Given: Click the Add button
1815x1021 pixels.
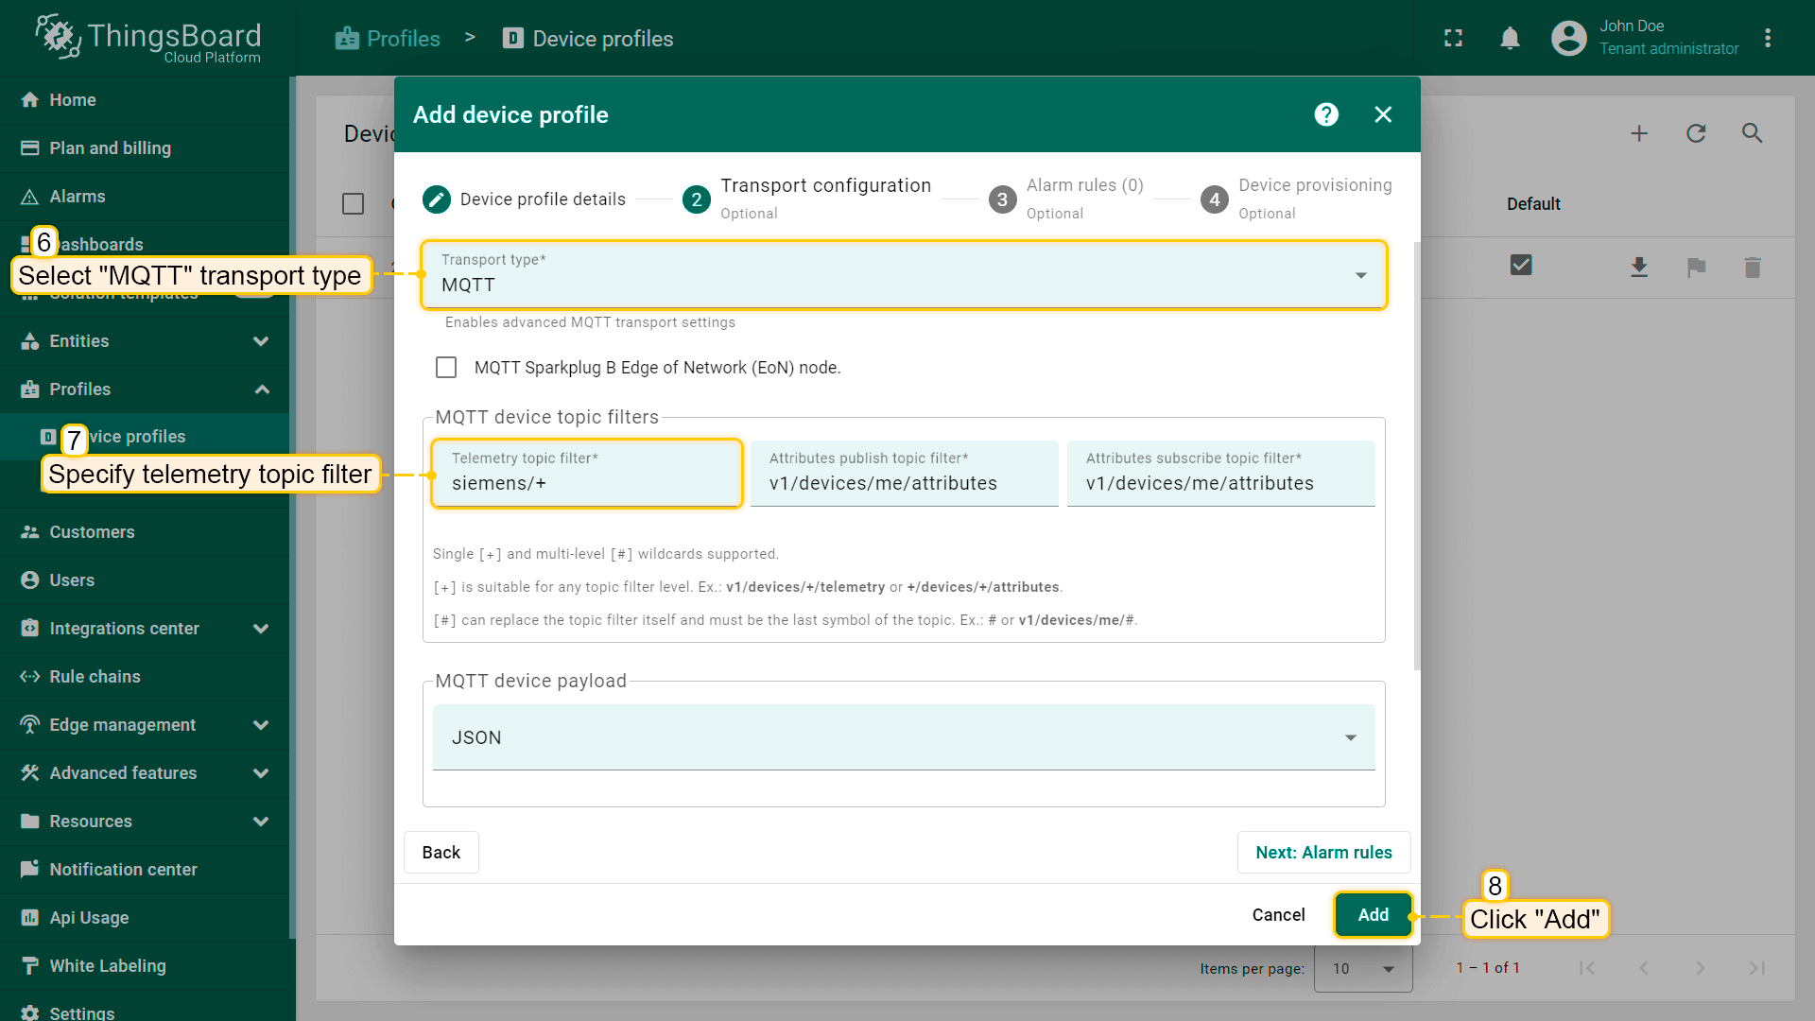Looking at the screenshot, I should coord(1373,915).
